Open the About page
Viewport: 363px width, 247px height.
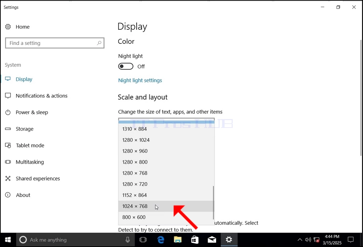point(23,195)
